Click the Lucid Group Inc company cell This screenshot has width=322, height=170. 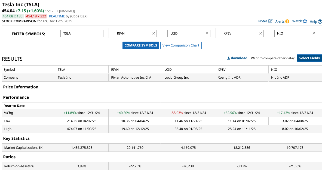tap(176, 78)
